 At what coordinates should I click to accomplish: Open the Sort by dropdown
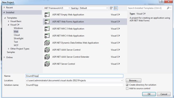[94, 8]
